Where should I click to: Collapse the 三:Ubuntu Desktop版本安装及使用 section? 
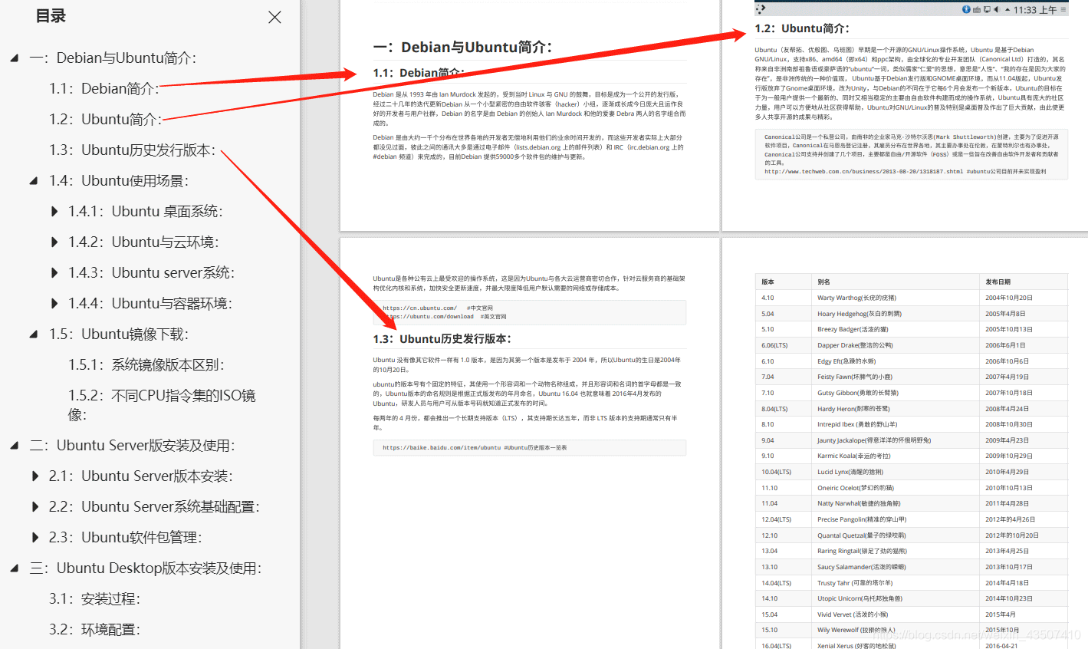(14, 568)
